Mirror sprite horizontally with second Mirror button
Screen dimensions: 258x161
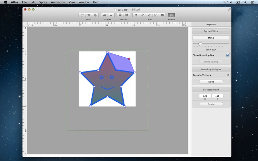click(127, 15)
